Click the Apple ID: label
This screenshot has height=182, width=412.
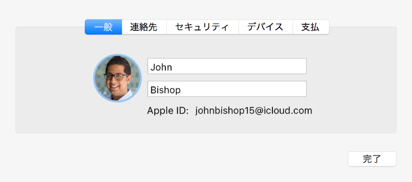point(168,111)
